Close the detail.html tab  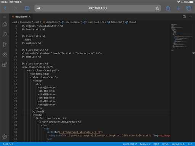pyautogui.click(x=30, y=17)
